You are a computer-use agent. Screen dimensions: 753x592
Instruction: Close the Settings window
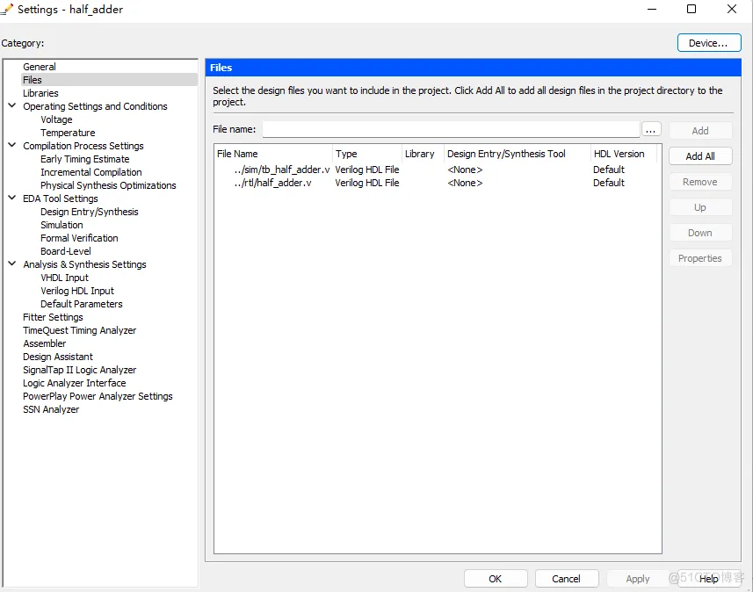[x=731, y=9]
